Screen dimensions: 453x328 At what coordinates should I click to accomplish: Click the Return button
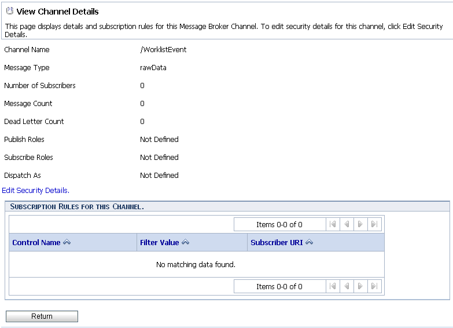click(42, 316)
